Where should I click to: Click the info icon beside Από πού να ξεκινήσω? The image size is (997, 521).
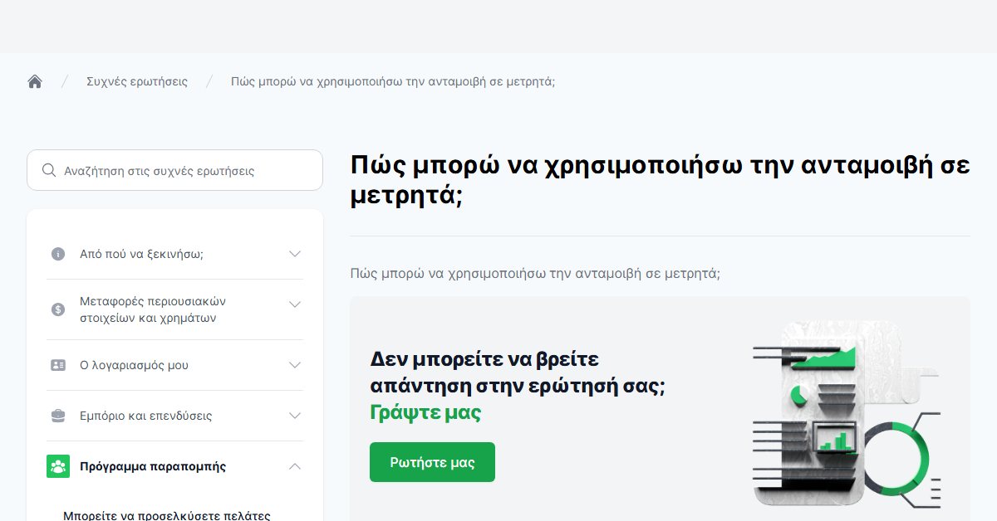point(58,254)
